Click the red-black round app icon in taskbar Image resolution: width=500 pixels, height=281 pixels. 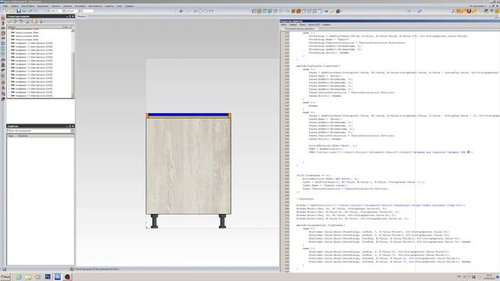[x=67, y=277]
